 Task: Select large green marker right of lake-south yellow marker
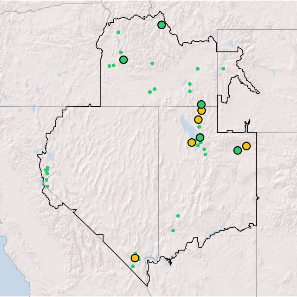[x=200, y=137]
